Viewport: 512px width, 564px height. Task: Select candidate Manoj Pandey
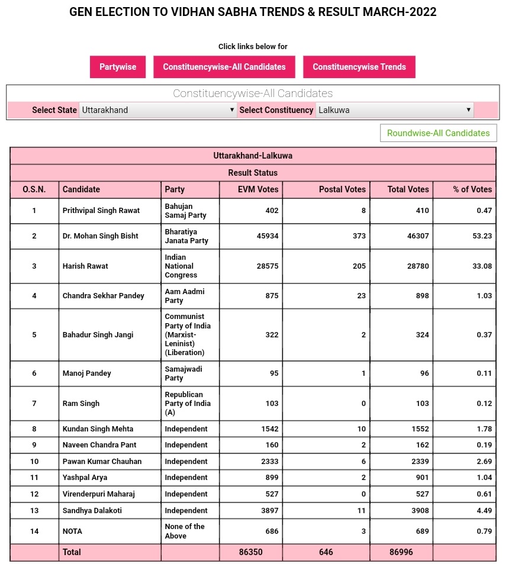86,373
